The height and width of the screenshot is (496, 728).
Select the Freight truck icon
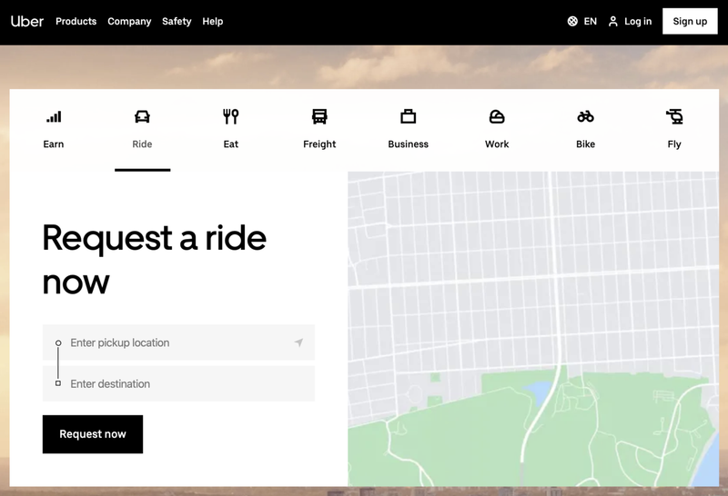tap(319, 117)
